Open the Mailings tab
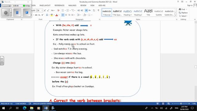 (72, 6)
